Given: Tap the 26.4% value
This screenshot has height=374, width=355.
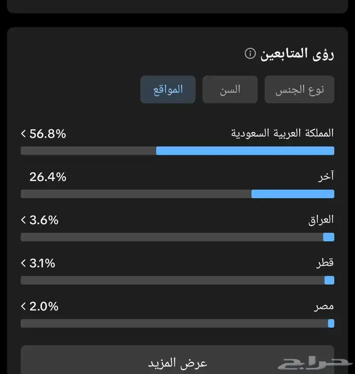Looking at the screenshot, I should pos(48,177).
